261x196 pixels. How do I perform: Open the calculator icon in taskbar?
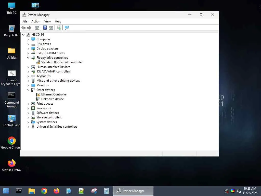pyautogui.click(x=106, y=191)
